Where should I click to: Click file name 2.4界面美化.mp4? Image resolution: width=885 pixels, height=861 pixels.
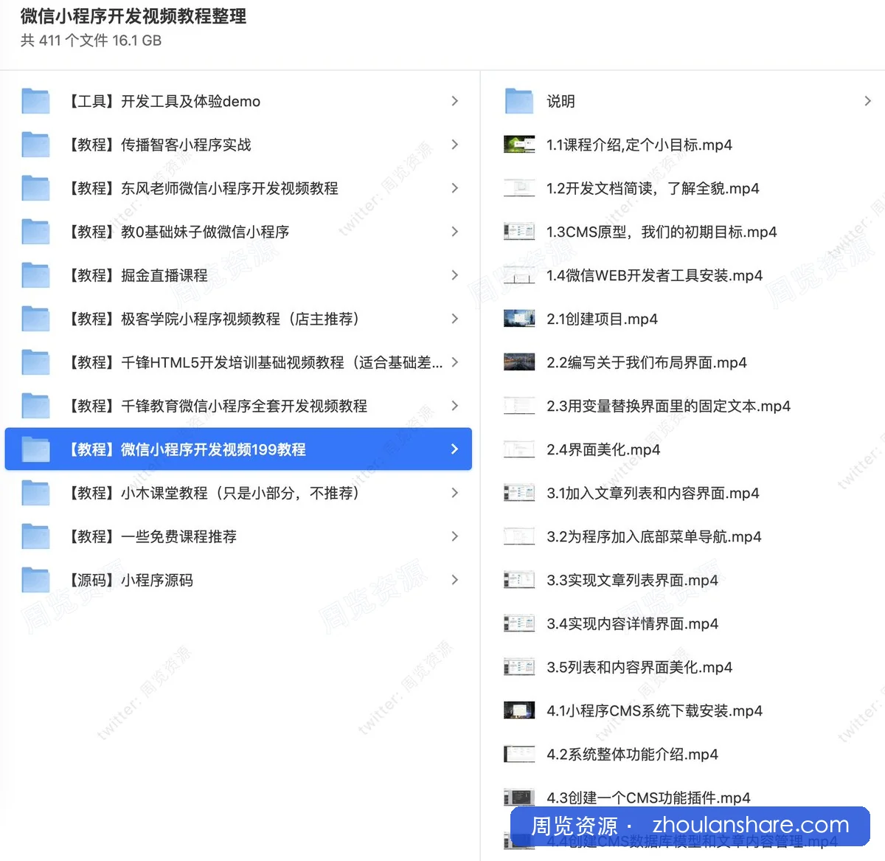click(603, 449)
